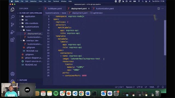Expand the application folder
The image size is (175, 98).
(x=30, y=16)
